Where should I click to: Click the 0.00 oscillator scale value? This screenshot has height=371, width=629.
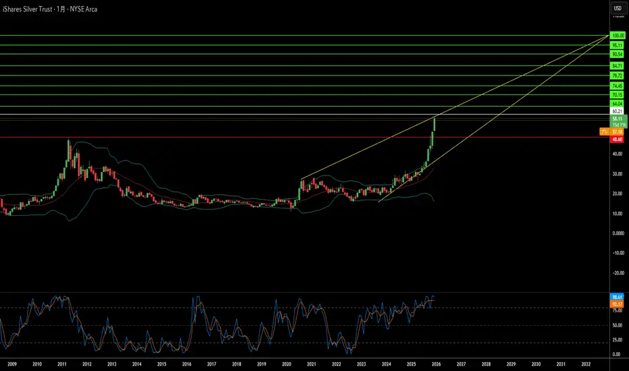pos(617,355)
